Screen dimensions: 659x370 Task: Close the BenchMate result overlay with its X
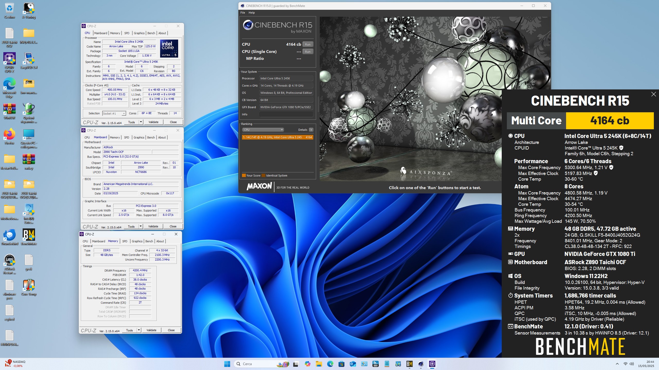pyautogui.click(x=653, y=94)
